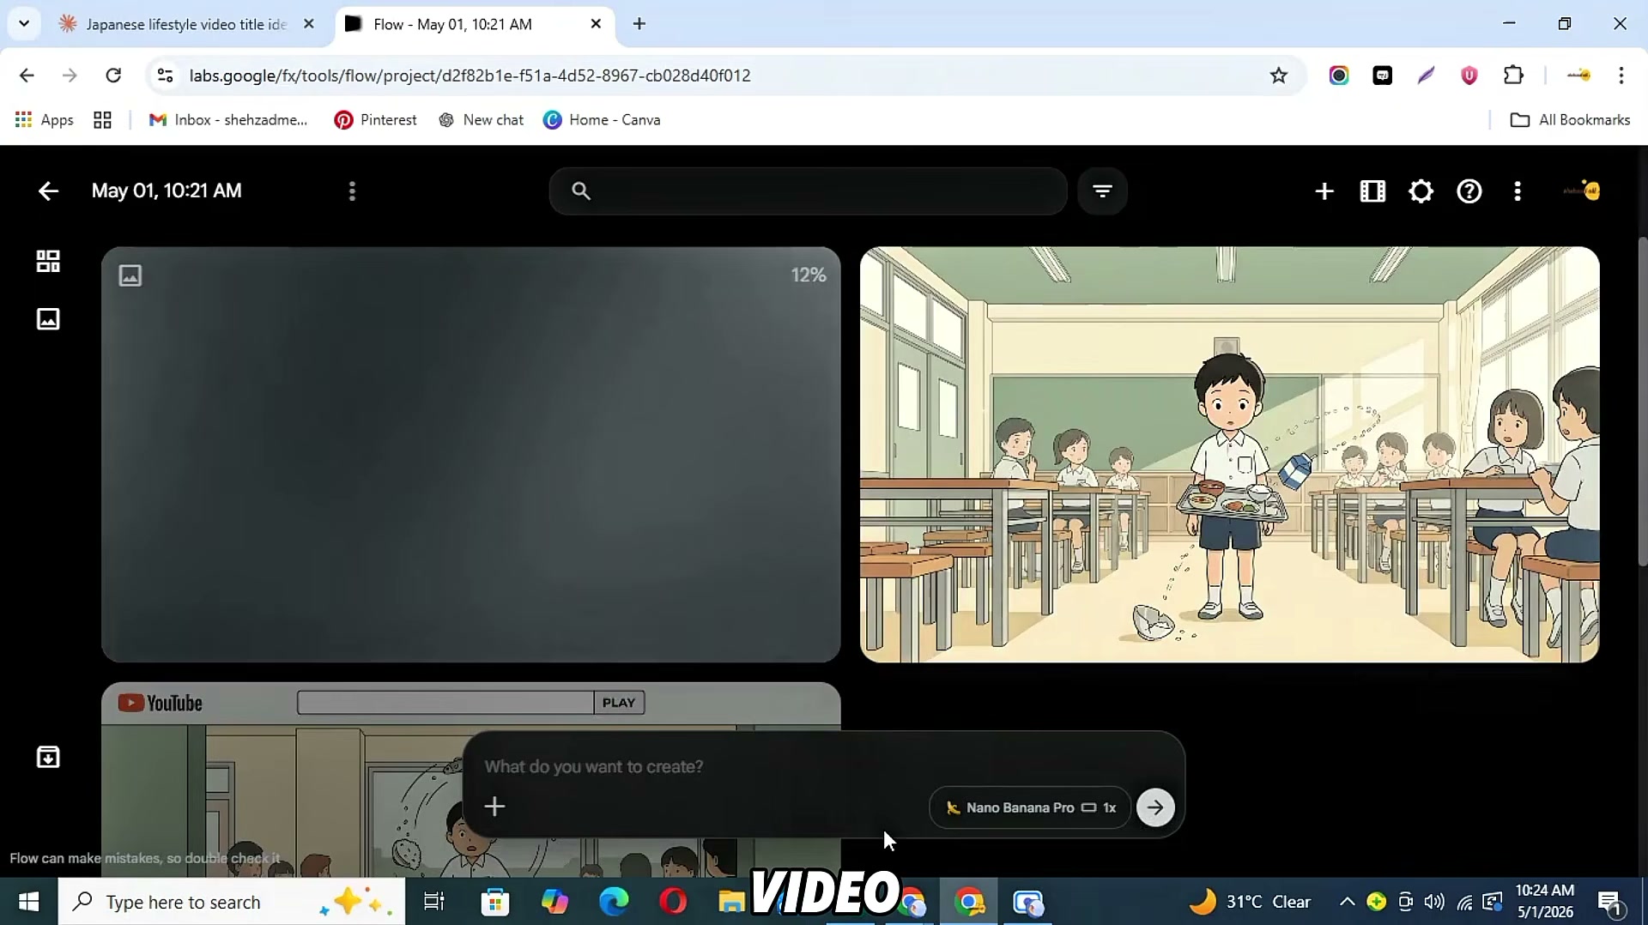Click the page vertical scrollbar

[x=1642, y=401]
